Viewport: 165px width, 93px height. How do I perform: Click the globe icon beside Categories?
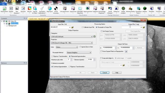[94, 36]
